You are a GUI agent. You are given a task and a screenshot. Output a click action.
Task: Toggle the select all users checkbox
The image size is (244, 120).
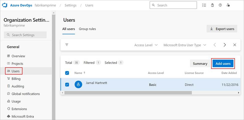67,73
